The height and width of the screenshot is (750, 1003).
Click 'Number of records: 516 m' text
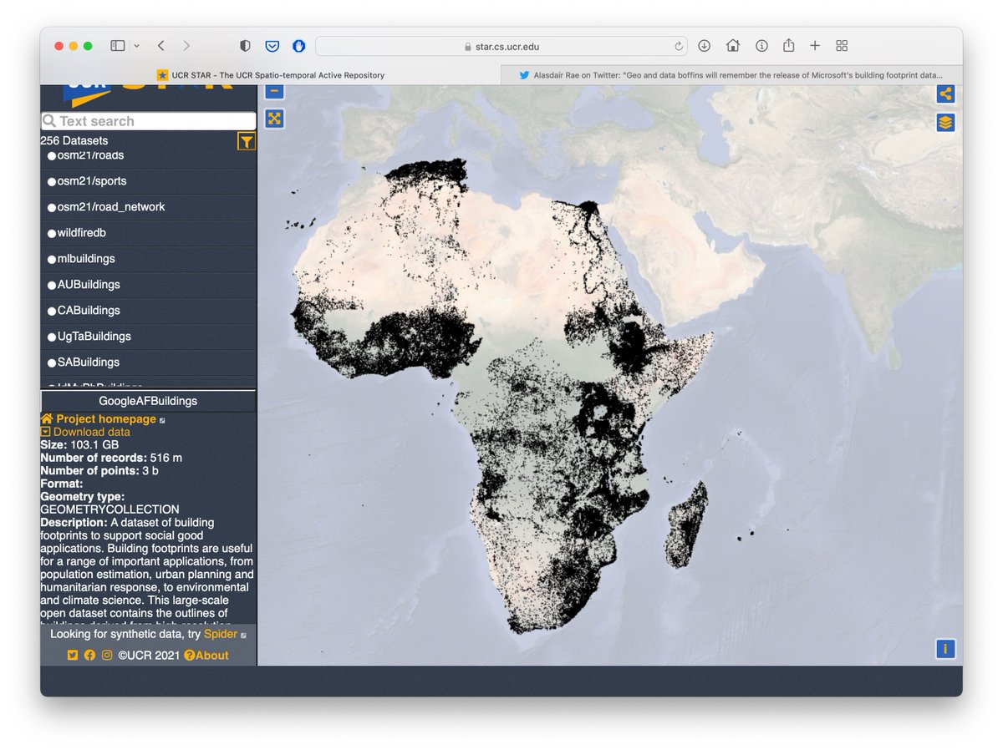coord(111,458)
